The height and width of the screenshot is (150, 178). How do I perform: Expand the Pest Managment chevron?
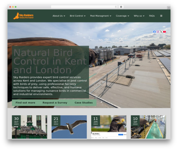point(110,16)
